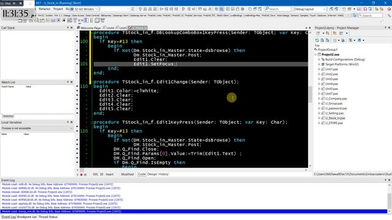Click the code editor vertical scrollbar
Image resolution: width=392 pixels, height=220 pixels.
tap(311, 100)
